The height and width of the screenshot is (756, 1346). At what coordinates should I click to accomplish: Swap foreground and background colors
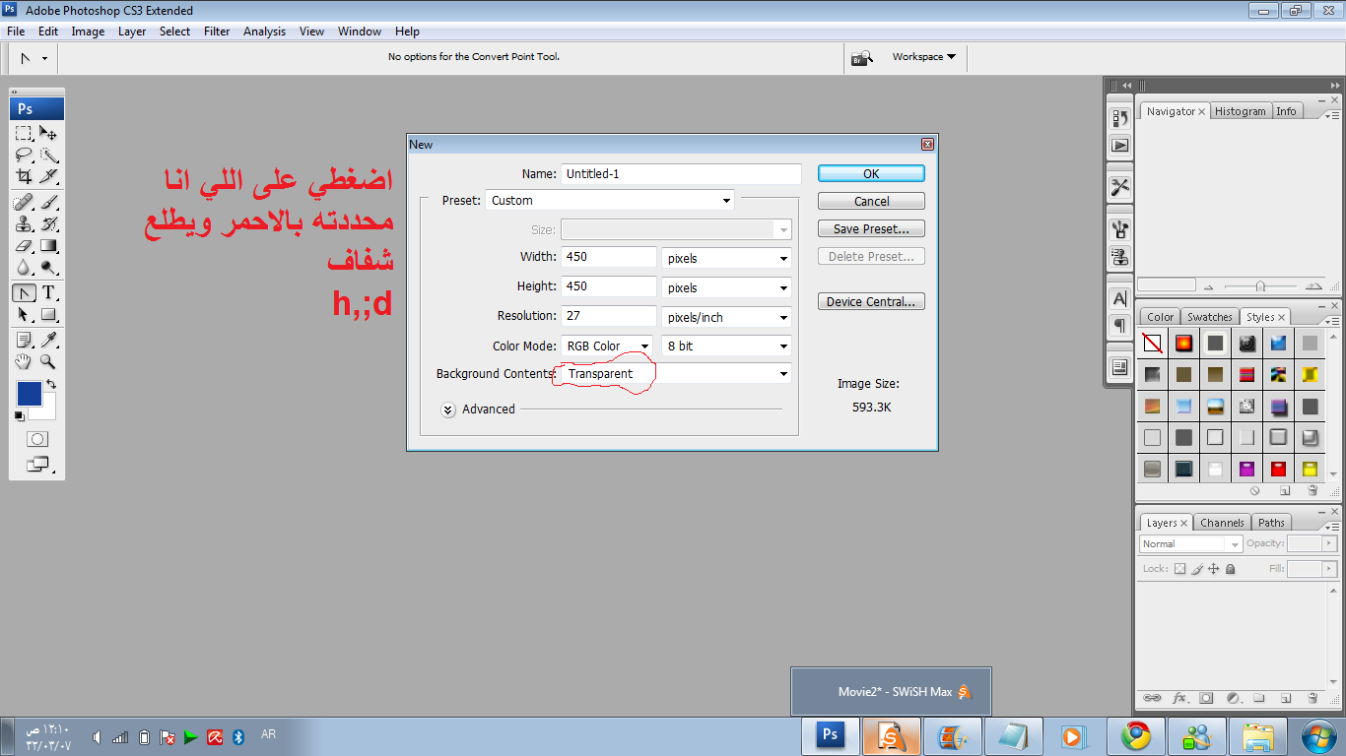pyautogui.click(x=51, y=384)
